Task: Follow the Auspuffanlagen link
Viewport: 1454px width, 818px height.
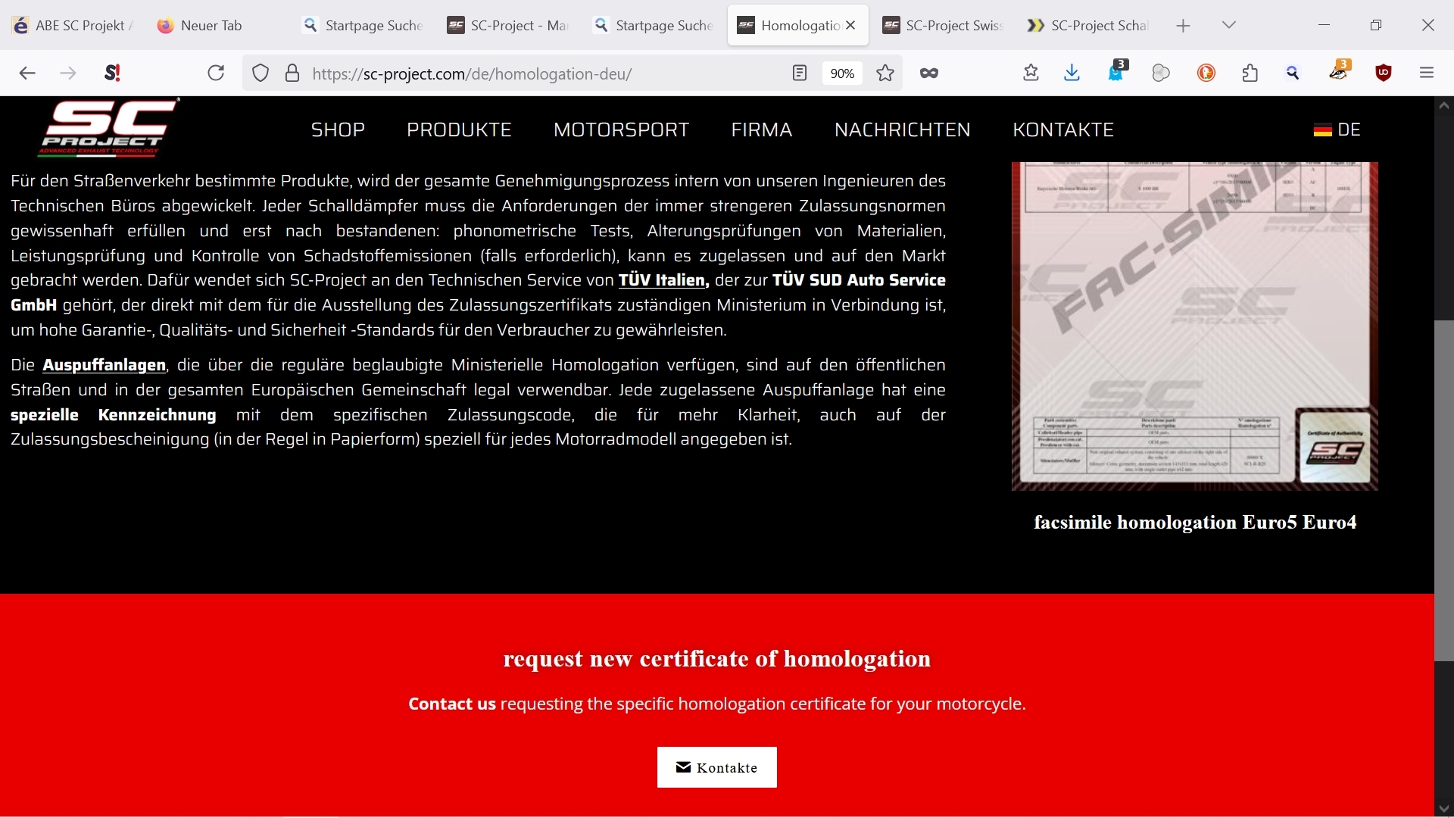Action: (x=104, y=365)
